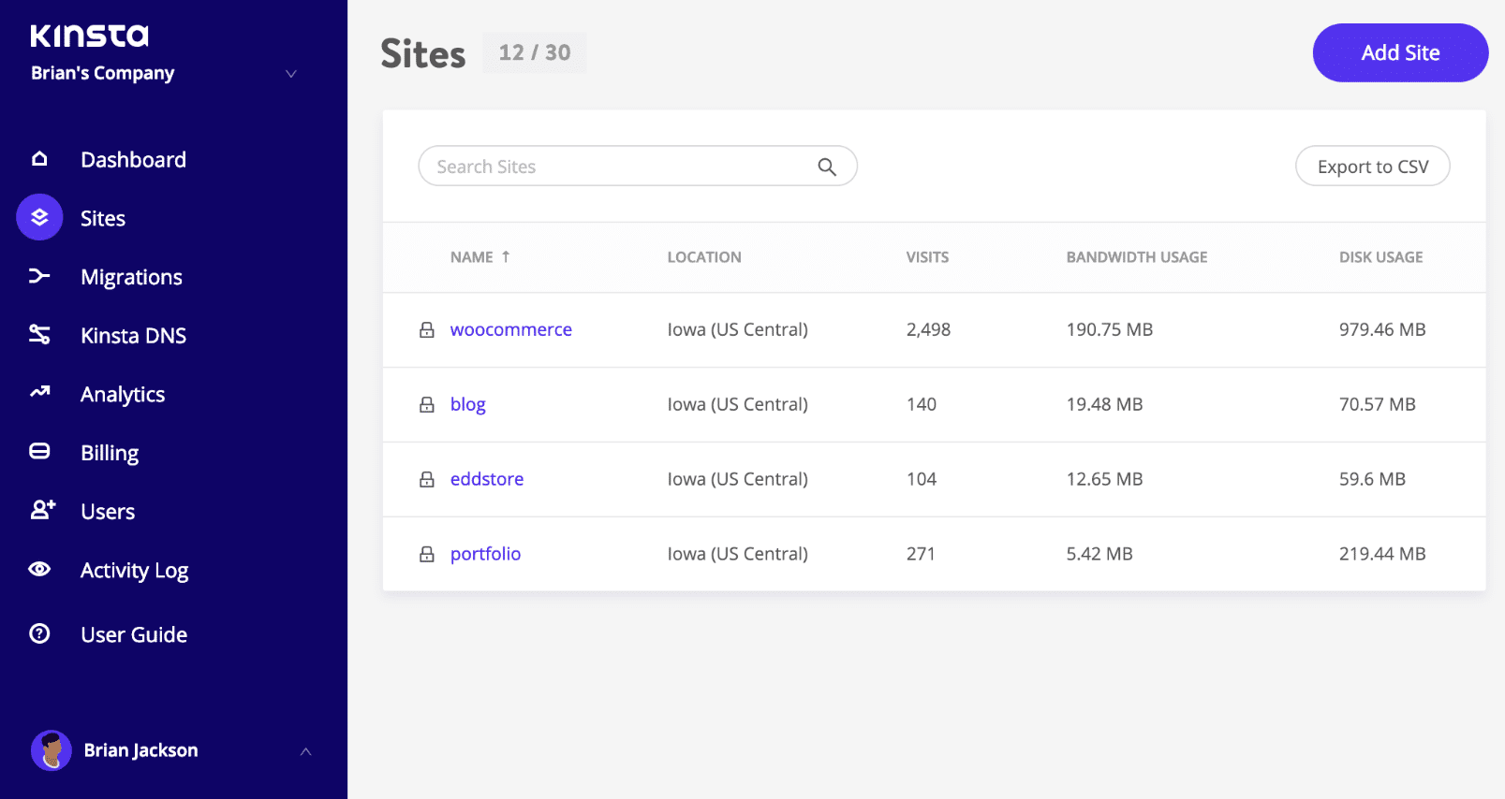Click 190.75 MB bandwidth value

click(1110, 329)
